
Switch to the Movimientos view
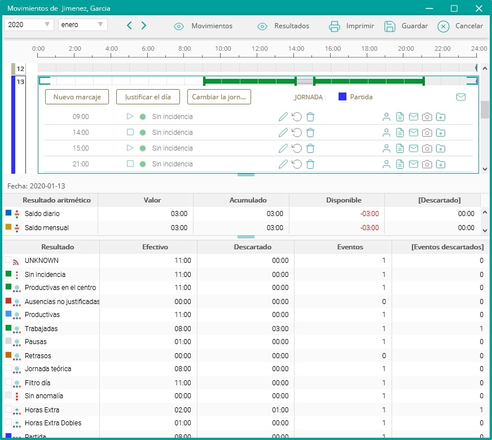204,26
